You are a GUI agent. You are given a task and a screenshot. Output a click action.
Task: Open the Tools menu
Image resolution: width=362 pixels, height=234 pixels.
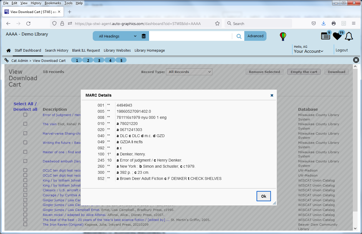[x=68, y=3]
